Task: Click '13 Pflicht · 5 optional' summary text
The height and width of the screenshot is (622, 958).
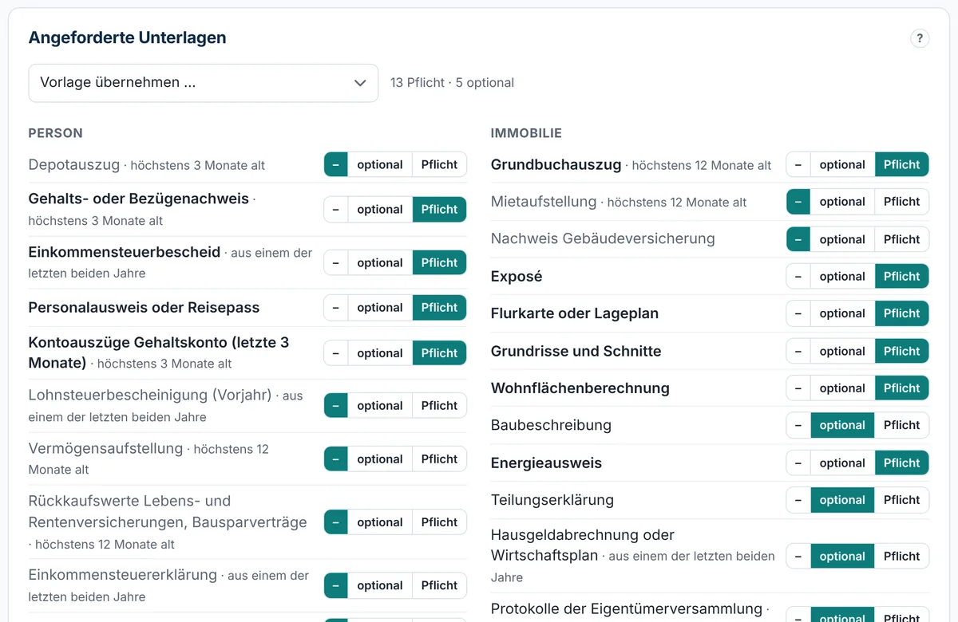Action: coord(452,83)
